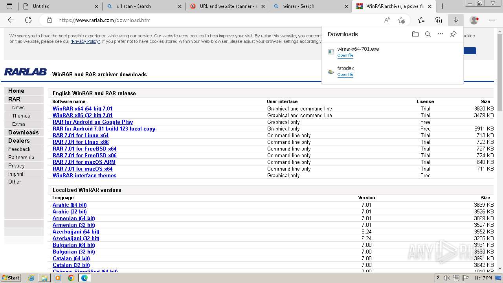Select the WinRAR archiver tab
The width and height of the screenshot is (503, 283).
coord(394,6)
